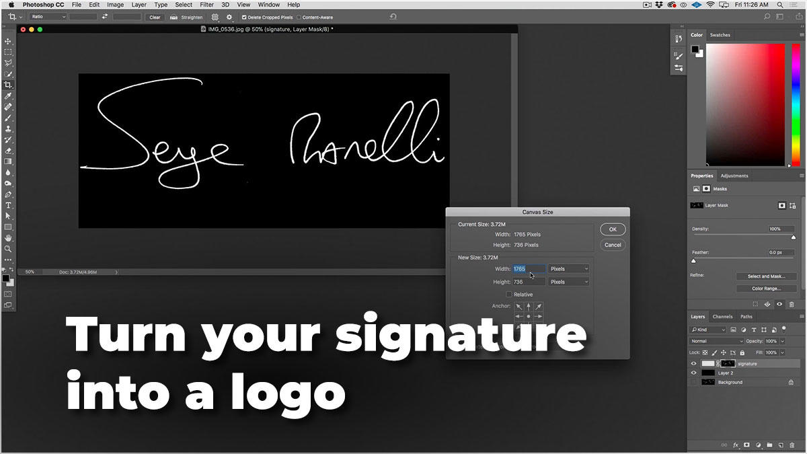The image size is (807, 454).
Task: Switch to the Adjustments tab
Action: (x=734, y=176)
